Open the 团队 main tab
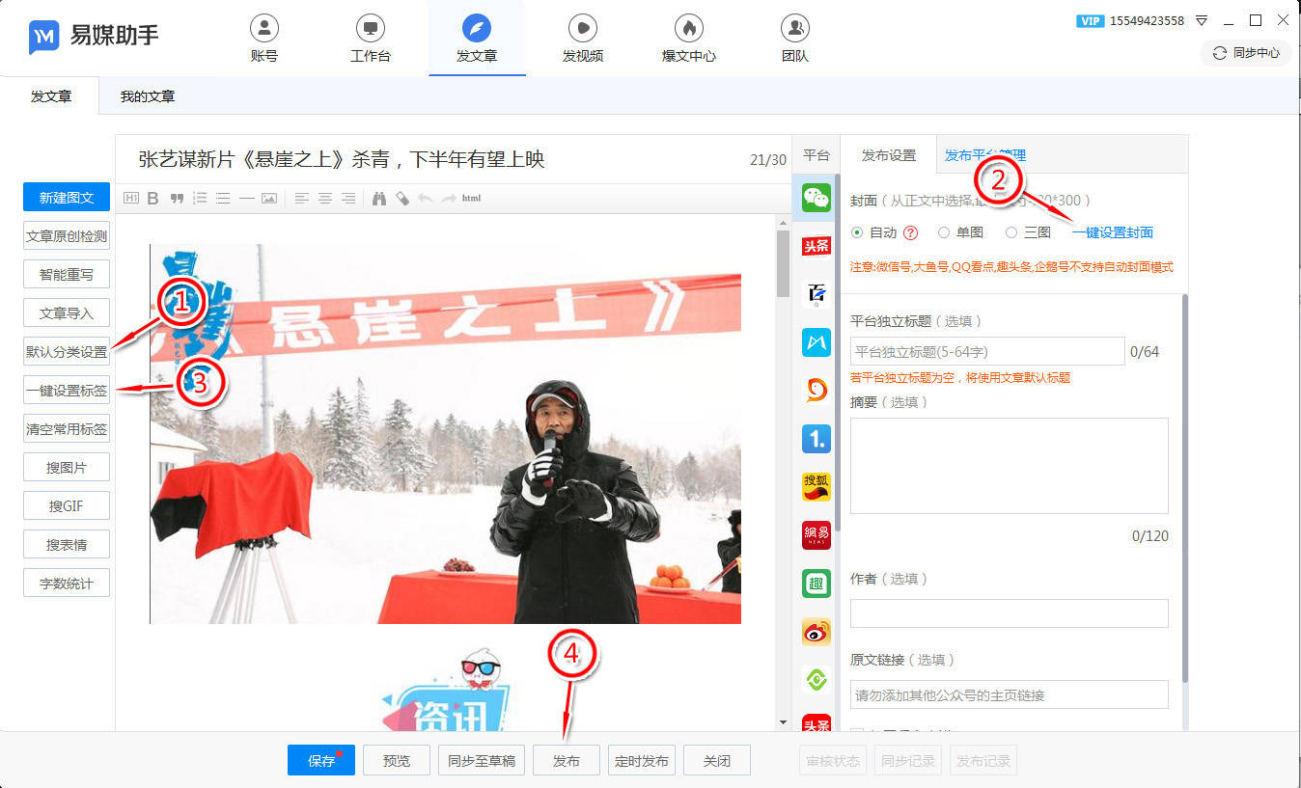This screenshot has width=1301, height=788. 795,40
